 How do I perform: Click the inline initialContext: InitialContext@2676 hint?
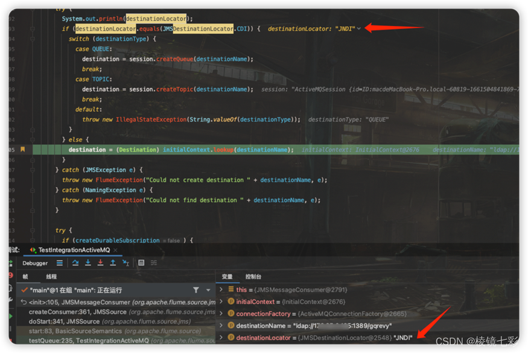pyautogui.click(x=360, y=150)
